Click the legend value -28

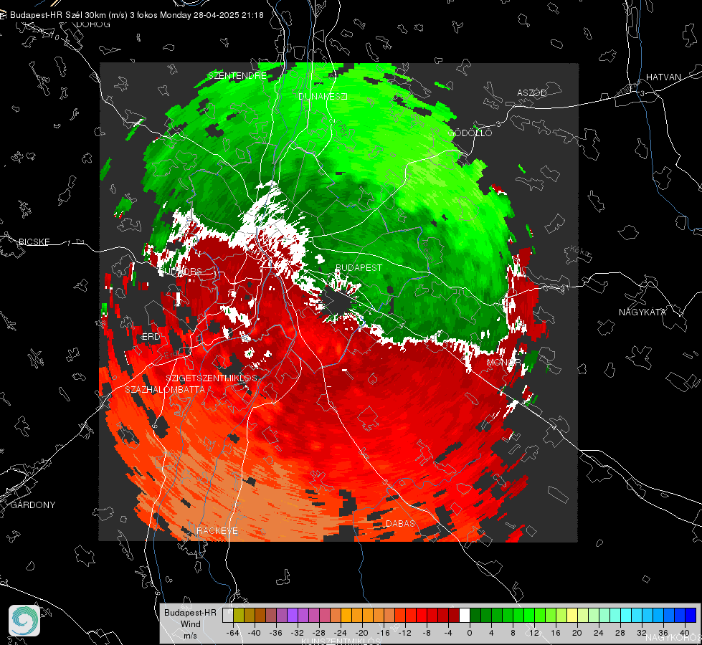tap(319, 634)
